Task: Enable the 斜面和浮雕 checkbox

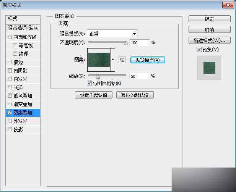Action: [10, 37]
